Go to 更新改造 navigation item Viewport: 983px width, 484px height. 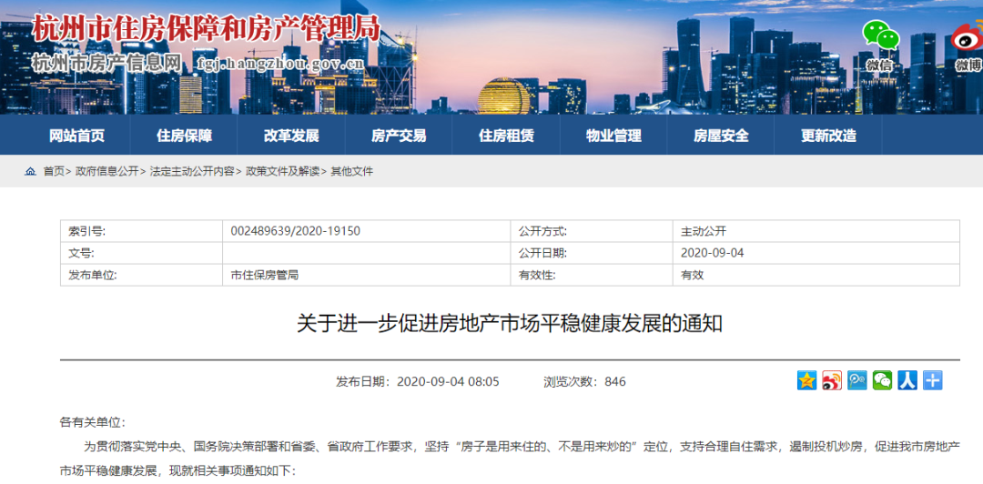coord(828,136)
